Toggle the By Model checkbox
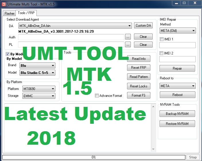The width and height of the screenshot is (202, 161). pyautogui.click(x=7, y=54)
